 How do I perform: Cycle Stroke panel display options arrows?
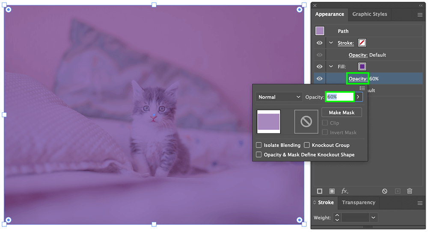pos(315,203)
